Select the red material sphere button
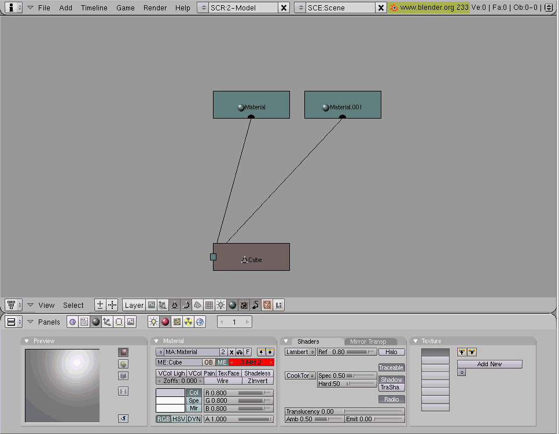The height and width of the screenshot is (434, 559). pos(165,322)
